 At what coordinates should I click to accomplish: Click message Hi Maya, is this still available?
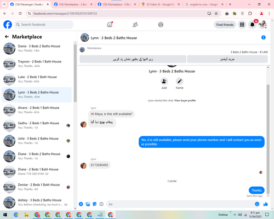(111, 114)
